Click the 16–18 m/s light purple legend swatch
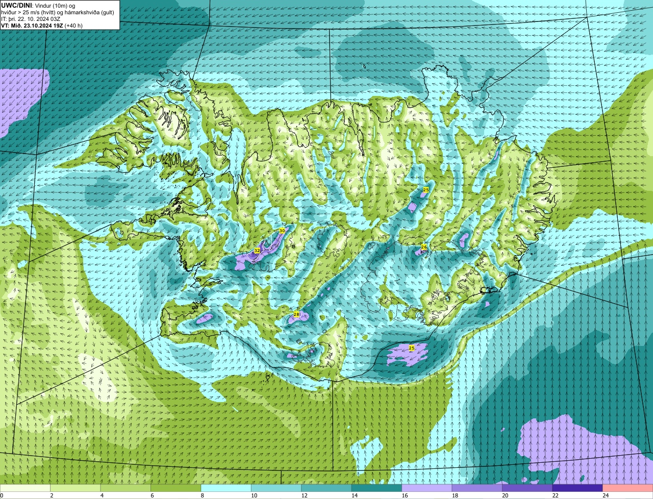 click(427, 488)
